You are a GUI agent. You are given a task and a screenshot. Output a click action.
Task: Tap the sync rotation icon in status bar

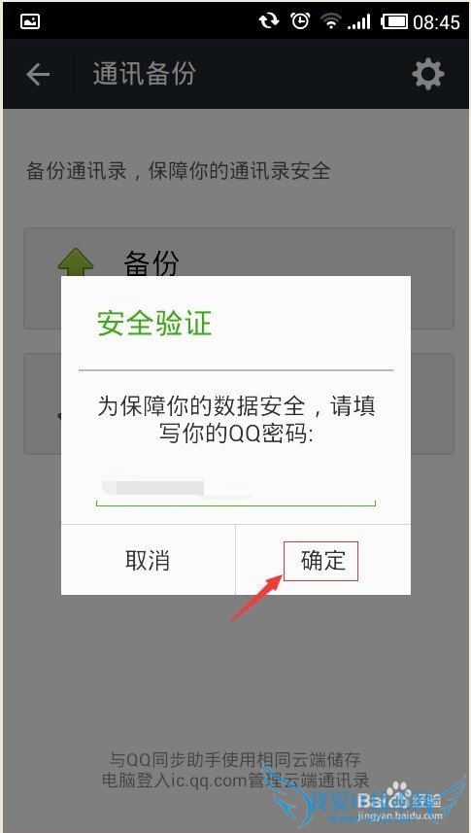click(269, 21)
